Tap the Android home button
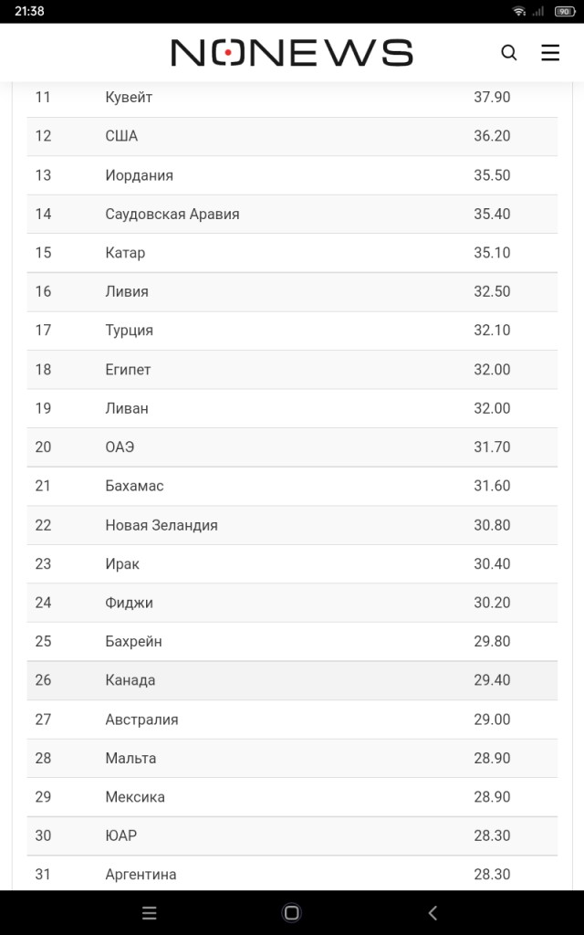This screenshot has height=935, width=584. click(291, 912)
